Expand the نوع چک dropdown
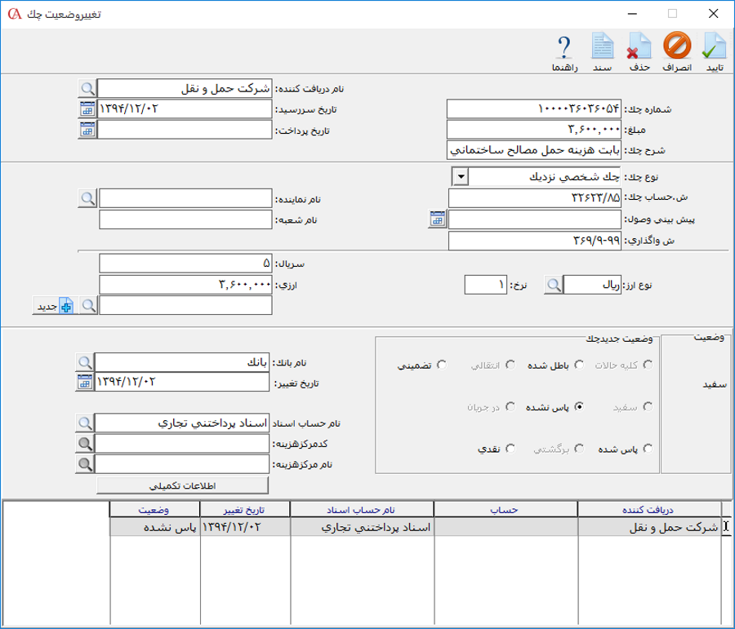 point(460,176)
